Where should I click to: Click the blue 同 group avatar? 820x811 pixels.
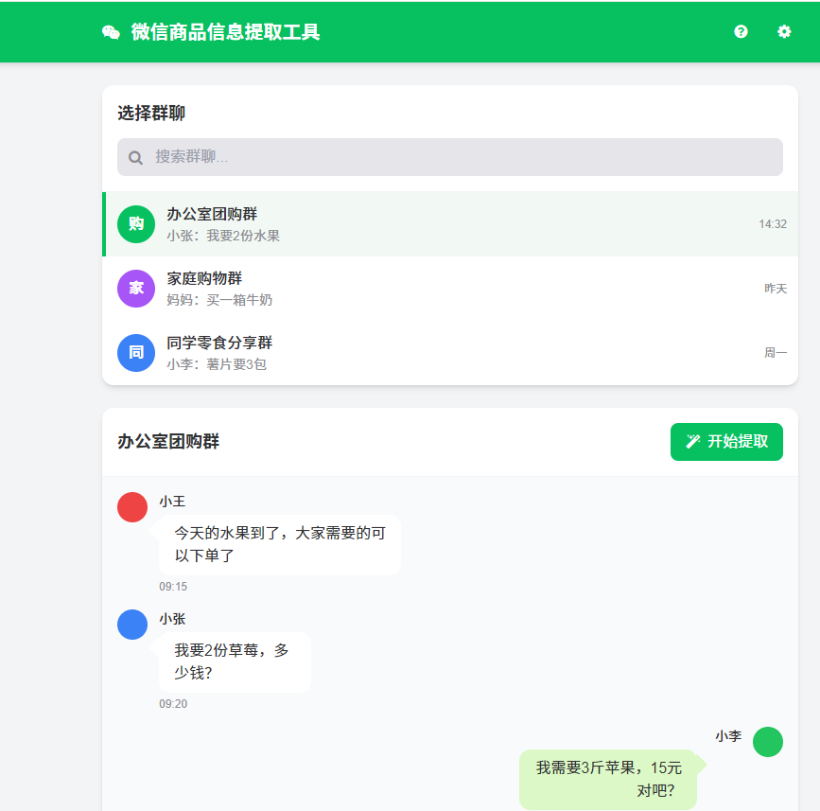pyautogui.click(x=136, y=353)
